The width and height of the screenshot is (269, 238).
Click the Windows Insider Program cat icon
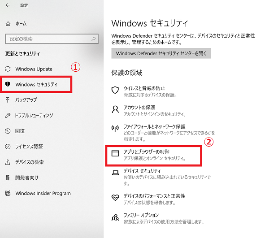point(8,193)
